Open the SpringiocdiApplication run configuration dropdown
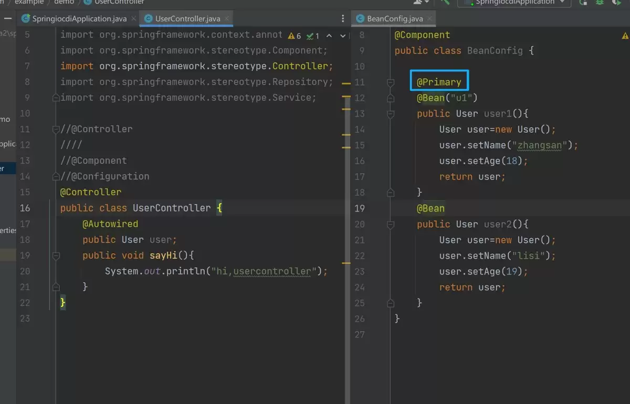The width and height of the screenshot is (630, 404). pyautogui.click(x=514, y=2)
